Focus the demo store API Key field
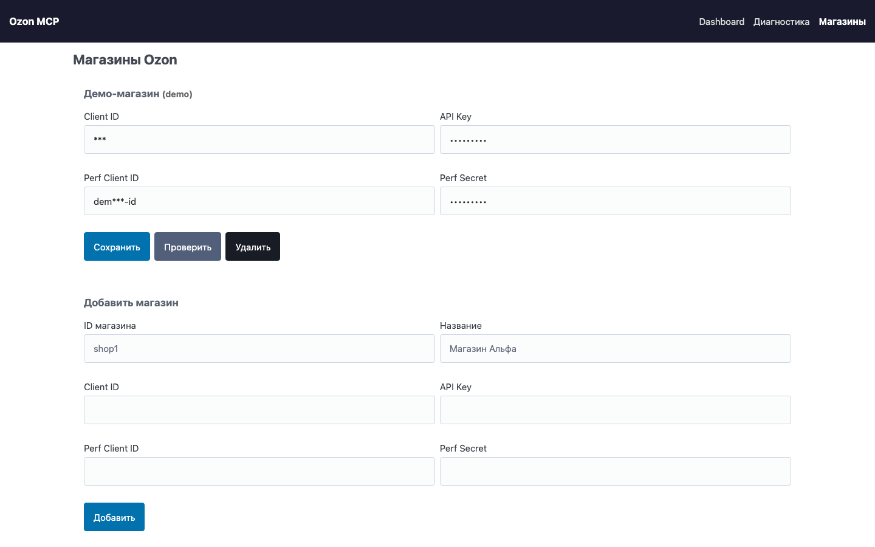This screenshot has width=875, height=547. (616, 140)
